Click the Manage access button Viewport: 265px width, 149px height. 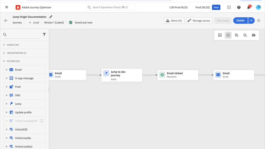point(199,21)
